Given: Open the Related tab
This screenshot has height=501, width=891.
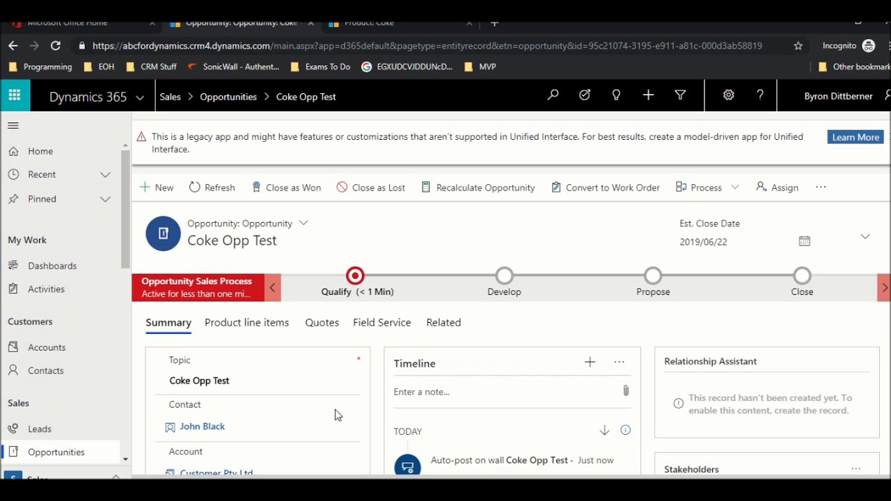Looking at the screenshot, I should click(x=443, y=322).
